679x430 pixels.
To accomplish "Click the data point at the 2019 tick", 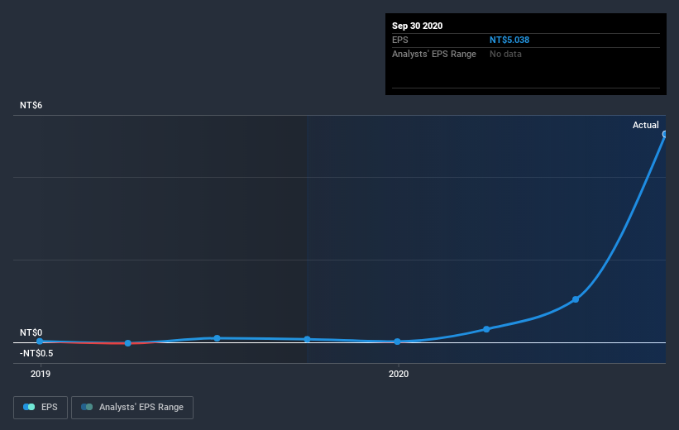I will pyautogui.click(x=40, y=342).
